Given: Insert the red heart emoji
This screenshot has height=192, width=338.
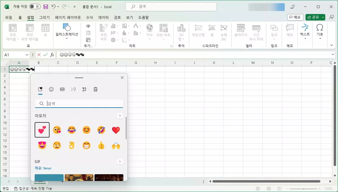Looking at the screenshot, I should coord(116,130).
